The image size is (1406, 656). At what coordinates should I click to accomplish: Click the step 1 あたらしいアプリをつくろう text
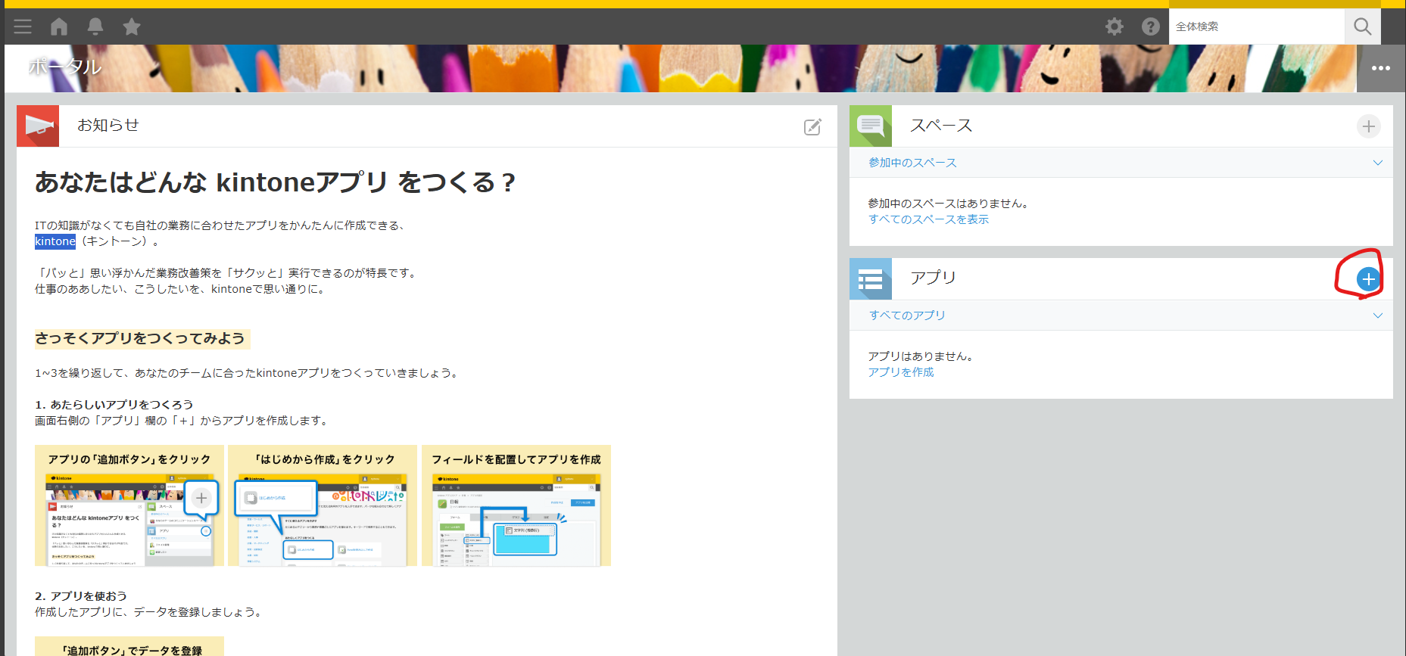pyautogui.click(x=114, y=405)
